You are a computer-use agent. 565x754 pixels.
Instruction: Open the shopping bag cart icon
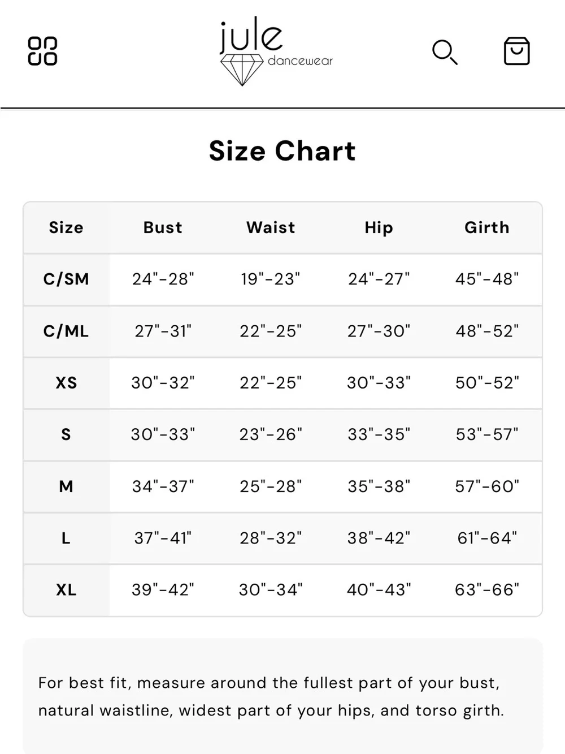pos(516,51)
